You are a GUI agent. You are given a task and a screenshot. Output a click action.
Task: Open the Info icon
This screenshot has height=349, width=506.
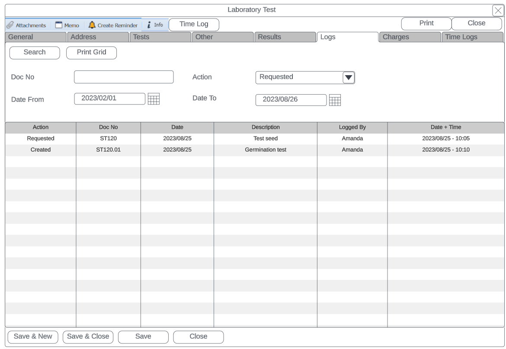pyautogui.click(x=149, y=25)
